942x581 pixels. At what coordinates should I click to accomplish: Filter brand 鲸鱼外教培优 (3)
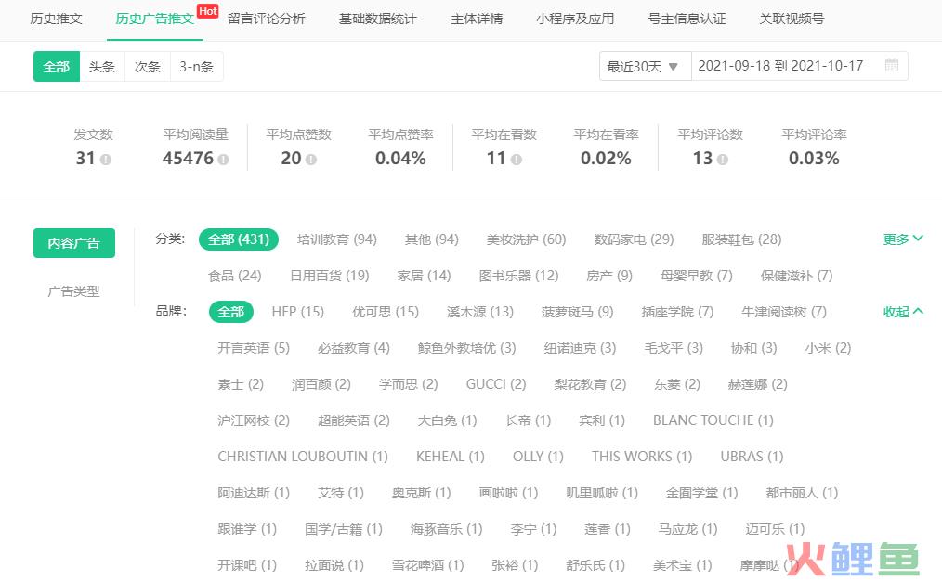[x=466, y=348]
